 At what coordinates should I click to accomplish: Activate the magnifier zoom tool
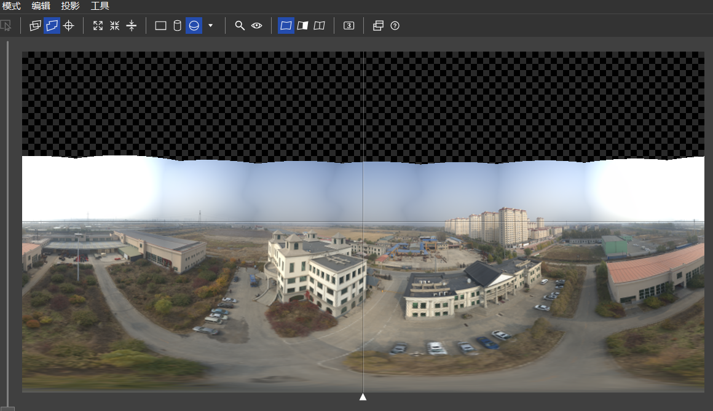point(240,26)
